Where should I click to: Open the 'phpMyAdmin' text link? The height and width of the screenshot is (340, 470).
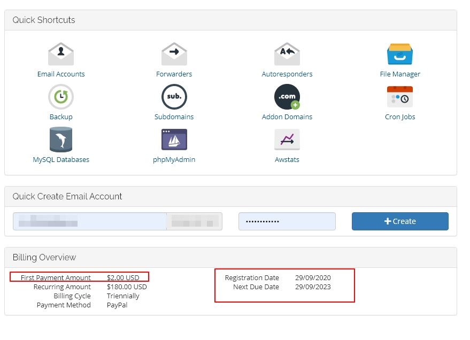(x=174, y=160)
